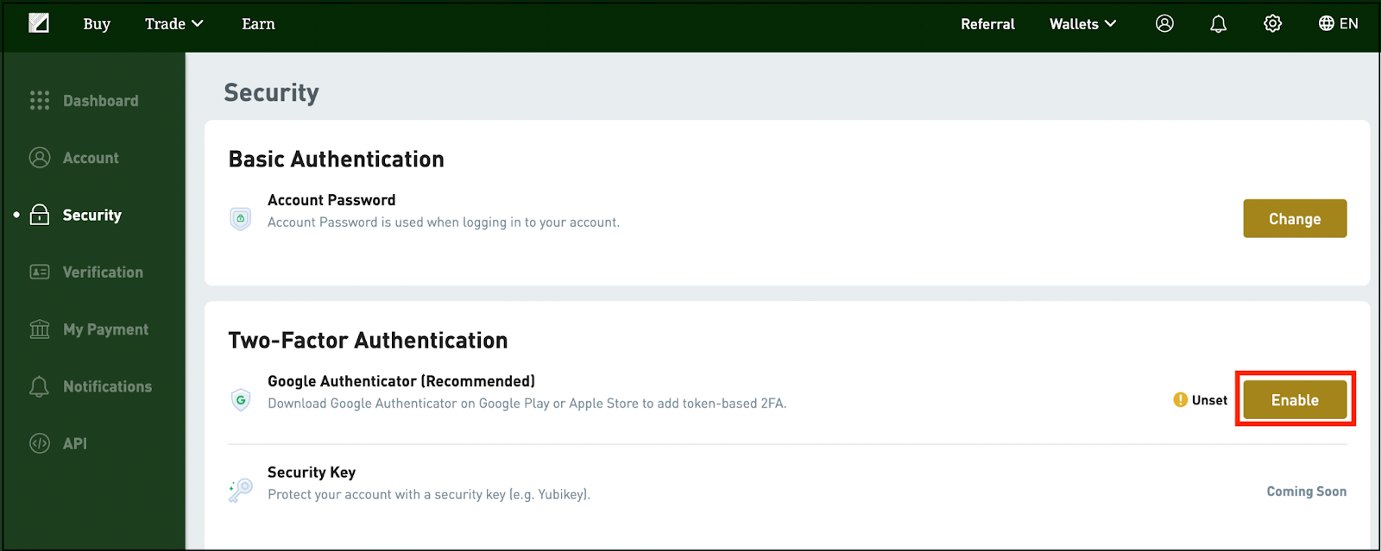The height and width of the screenshot is (551, 1381).
Task: Expand the Wallets dropdown menu
Action: point(1082,23)
